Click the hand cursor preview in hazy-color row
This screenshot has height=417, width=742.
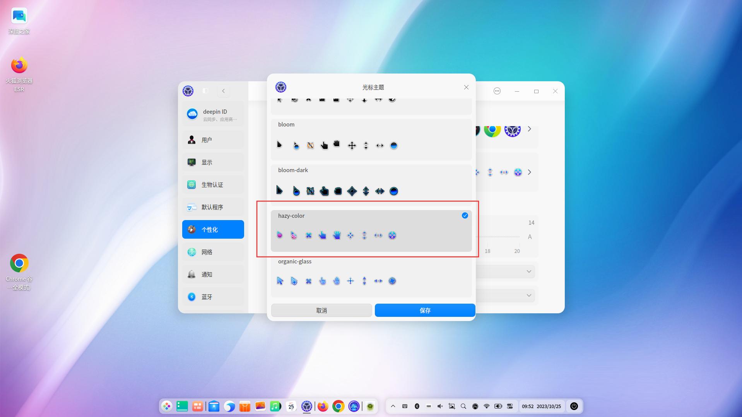click(336, 235)
